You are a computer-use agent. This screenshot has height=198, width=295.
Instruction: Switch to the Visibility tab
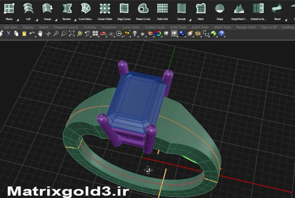point(90,27)
